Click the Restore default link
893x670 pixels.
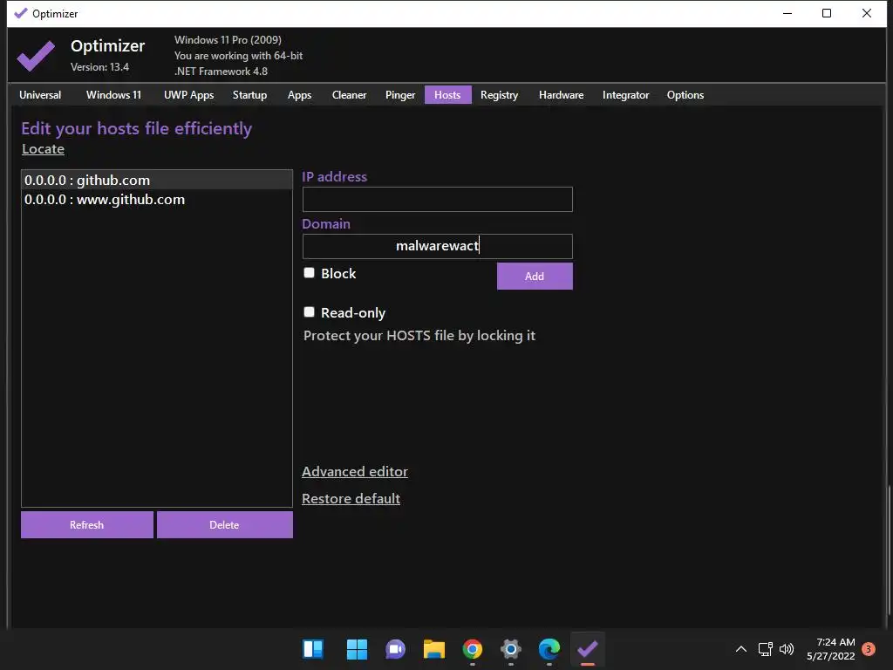pyautogui.click(x=351, y=498)
